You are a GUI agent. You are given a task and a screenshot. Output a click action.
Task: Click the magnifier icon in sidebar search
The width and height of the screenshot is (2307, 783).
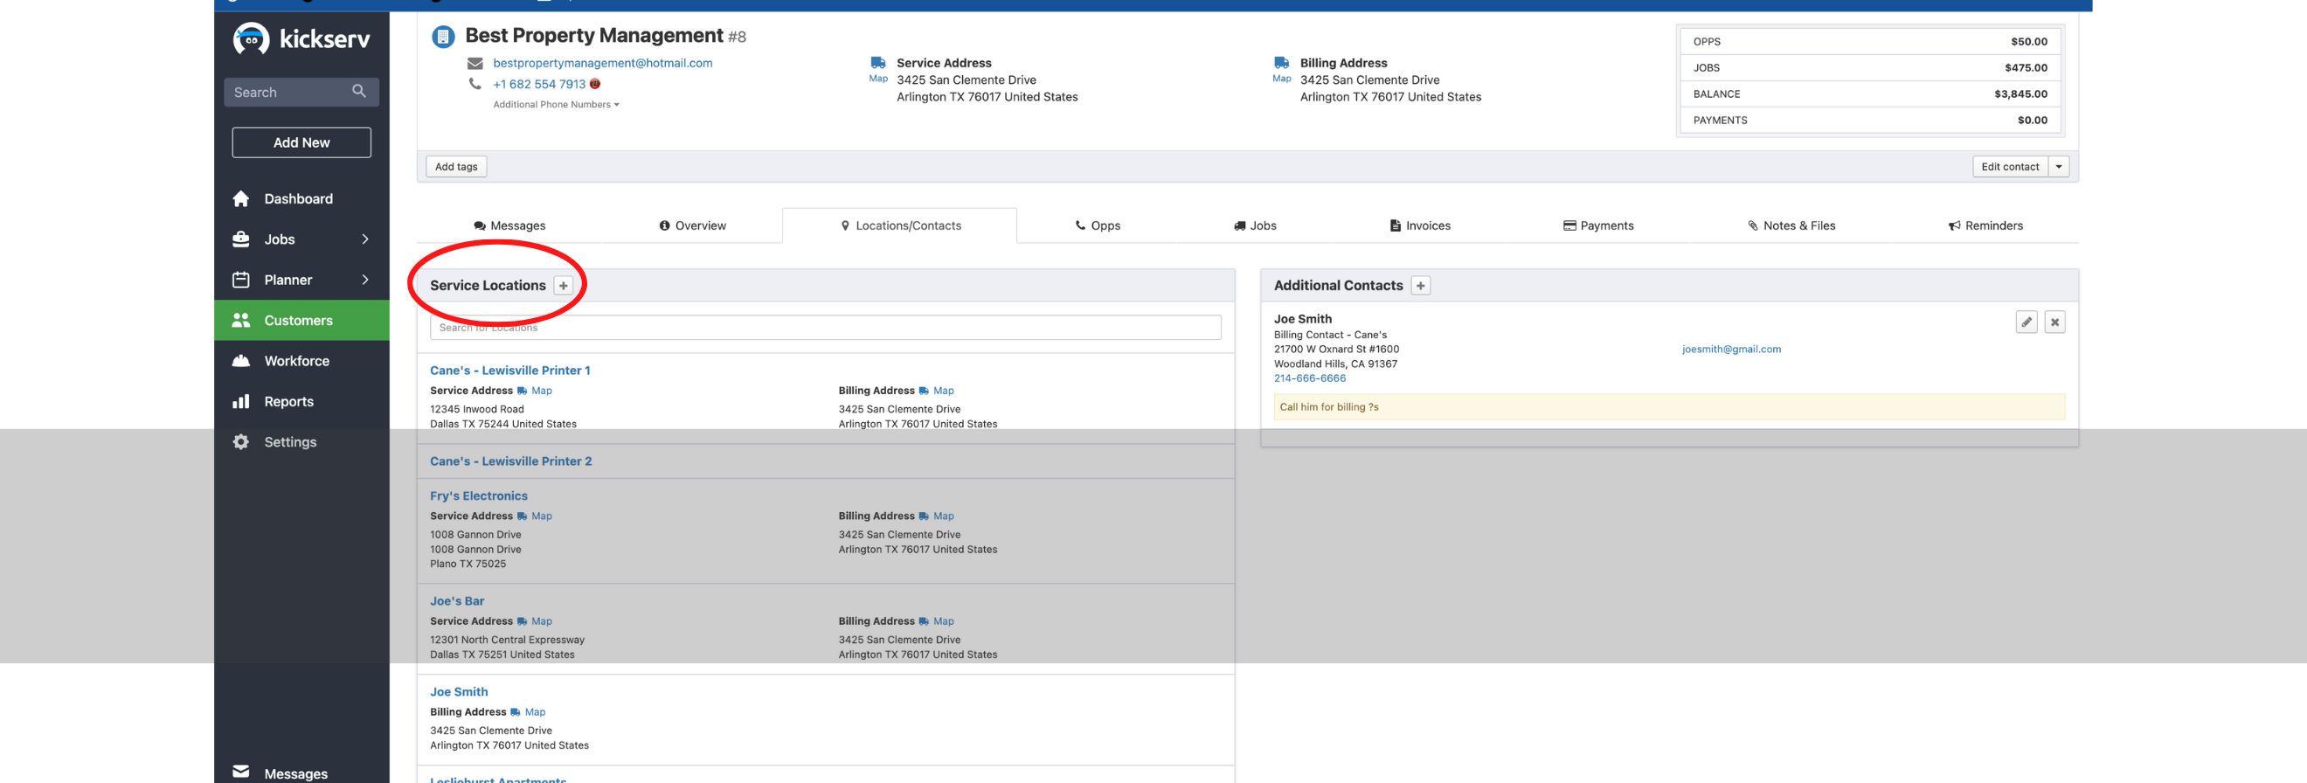(x=359, y=92)
